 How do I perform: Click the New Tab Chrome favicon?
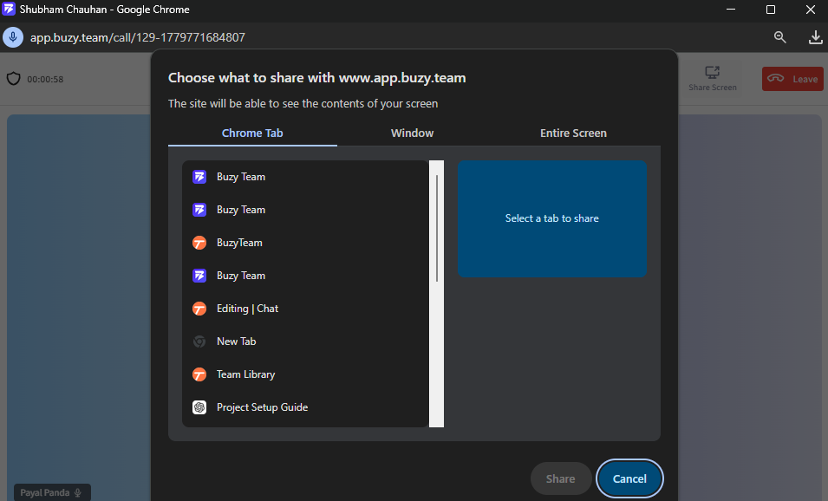tap(199, 342)
